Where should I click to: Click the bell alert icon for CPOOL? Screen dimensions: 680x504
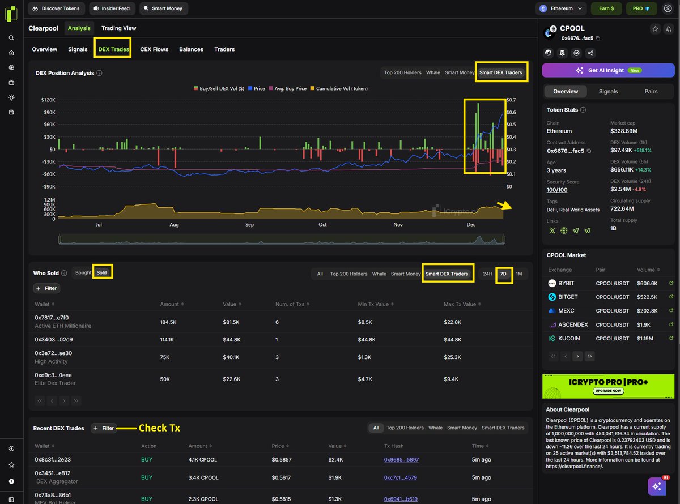point(669,29)
